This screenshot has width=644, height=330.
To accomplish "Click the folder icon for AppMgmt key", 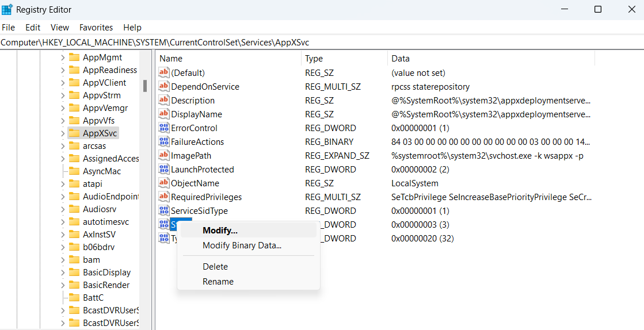I will [74, 57].
